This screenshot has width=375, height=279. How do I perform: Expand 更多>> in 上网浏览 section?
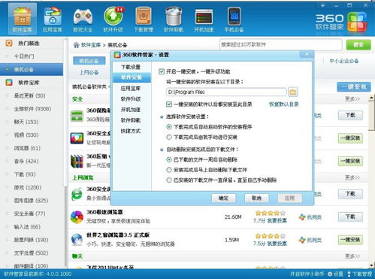pos(352,177)
